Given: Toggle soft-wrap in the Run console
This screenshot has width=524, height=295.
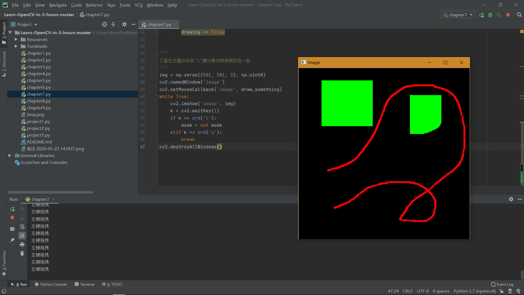Looking at the screenshot, I should 22,227.
